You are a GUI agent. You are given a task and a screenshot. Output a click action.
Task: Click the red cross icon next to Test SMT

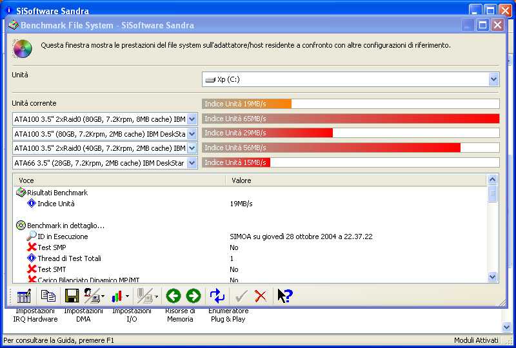point(32,269)
